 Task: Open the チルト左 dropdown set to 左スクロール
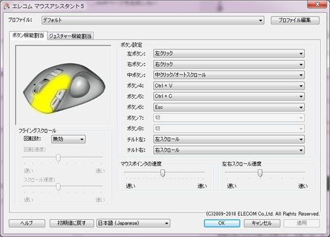229,139
